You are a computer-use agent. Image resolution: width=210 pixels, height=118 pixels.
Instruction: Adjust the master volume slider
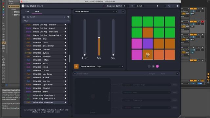click(154, 6)
